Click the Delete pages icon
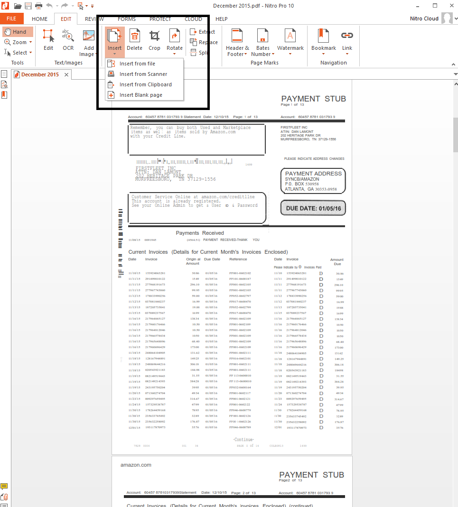458x507 pixels. click(x=134, y=36)
